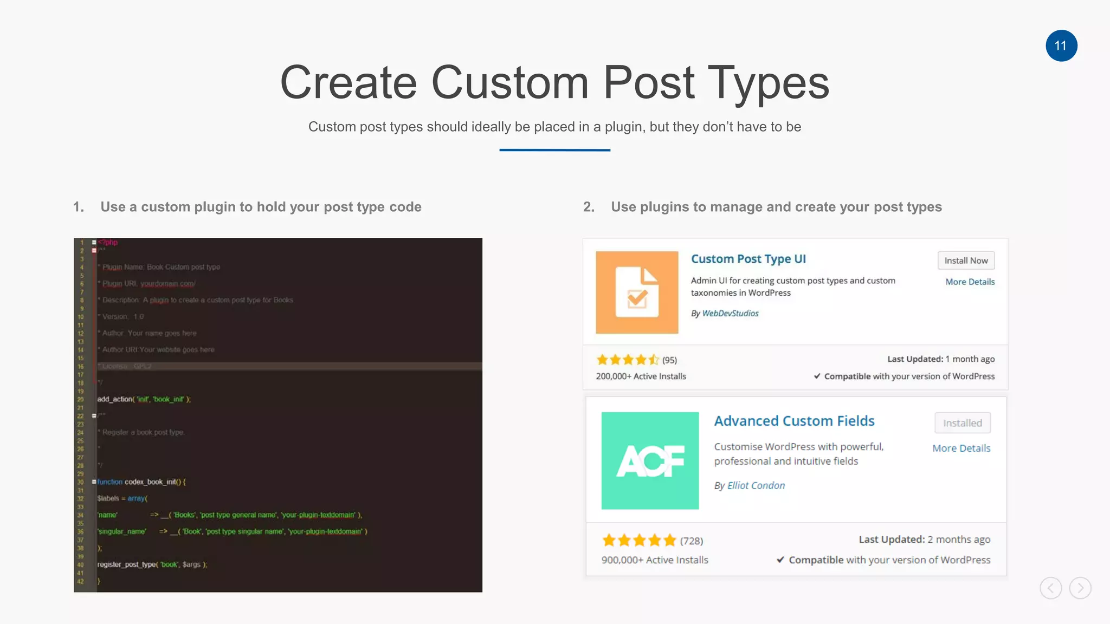The image size is (1110, 624).
Task: Click the add_action 'init' code line
Action: tap(144, 399)
